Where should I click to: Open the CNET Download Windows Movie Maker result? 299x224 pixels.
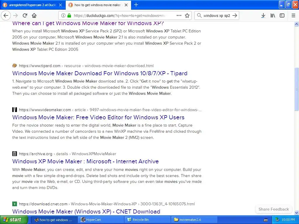(86, 211)
